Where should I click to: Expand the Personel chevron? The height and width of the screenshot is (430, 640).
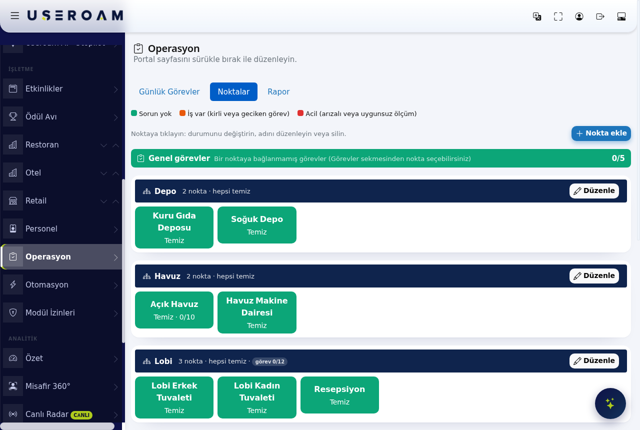coord(115,229)
